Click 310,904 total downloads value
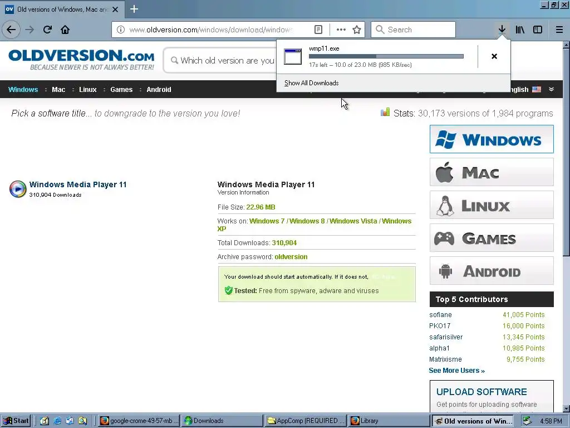Image resolution: width=570 pixels, height=428 pixels. click(x=284, y=243)
